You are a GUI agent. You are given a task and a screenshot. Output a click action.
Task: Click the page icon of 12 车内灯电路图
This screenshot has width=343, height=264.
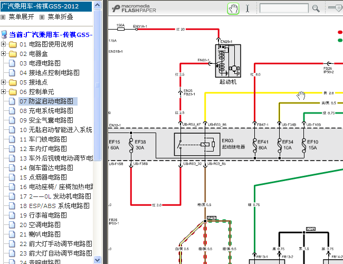[x=12, y=149]
